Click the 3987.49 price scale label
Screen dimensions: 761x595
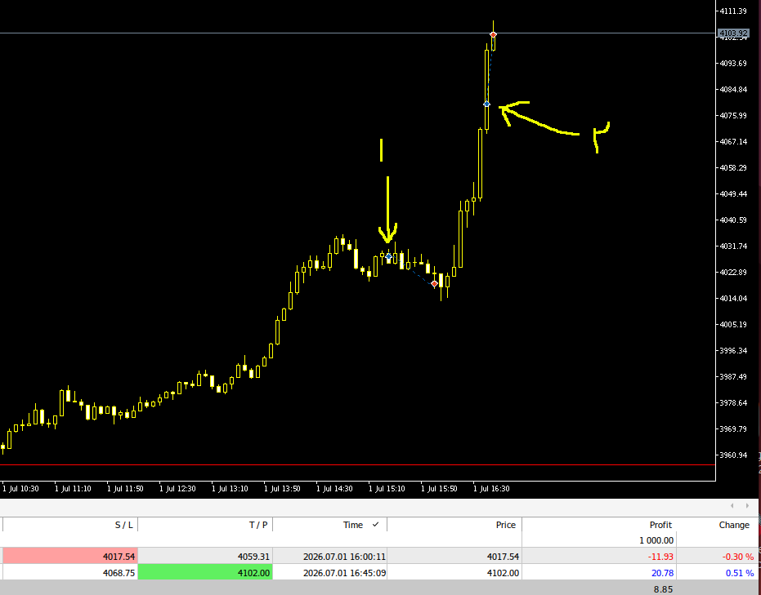tap(733, 376)
